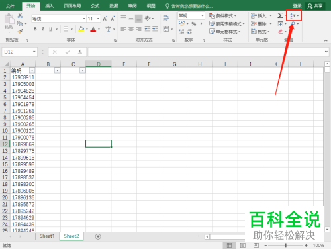Open filter dropdown in column A header
Viewport: 331px width, 249px height.
pyautogui.click(x=32, y=70)
